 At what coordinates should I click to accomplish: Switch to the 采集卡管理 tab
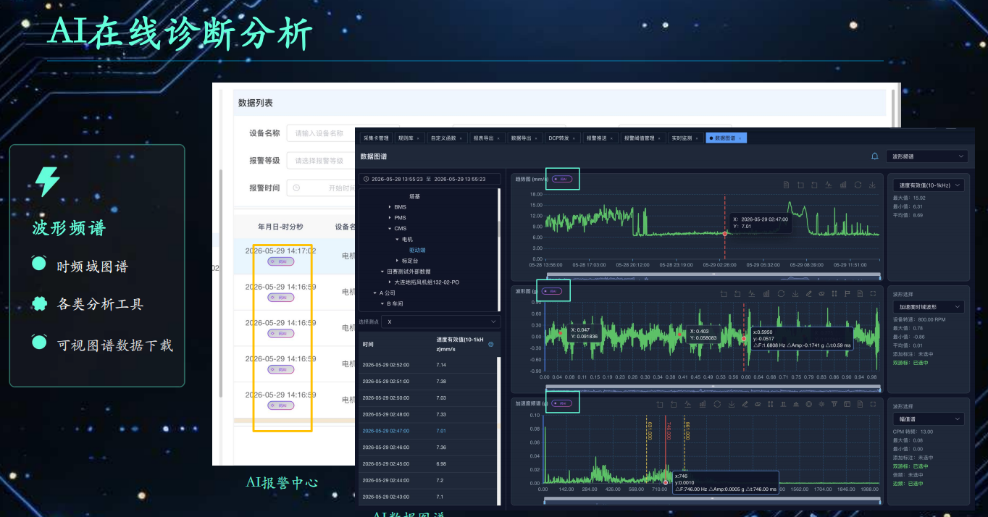click(x=376, y=138)
